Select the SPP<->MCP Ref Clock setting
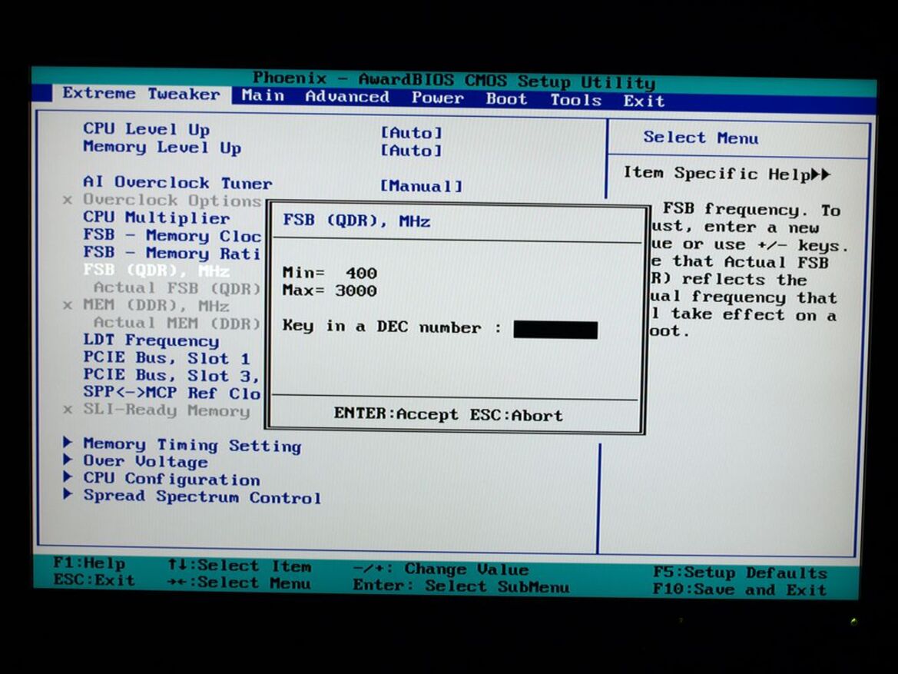 [x=172, y=393]
